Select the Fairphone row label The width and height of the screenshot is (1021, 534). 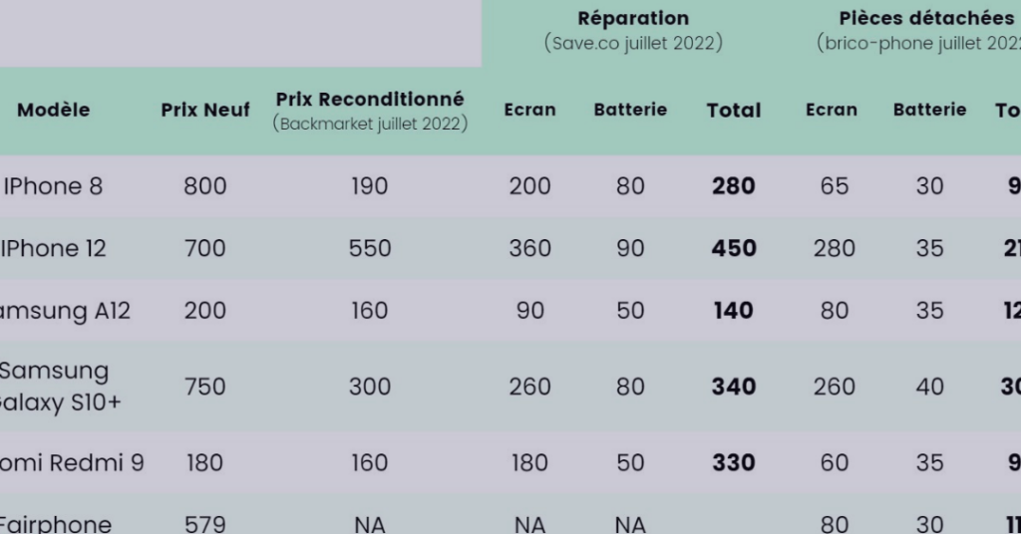[x=56, y=524]
